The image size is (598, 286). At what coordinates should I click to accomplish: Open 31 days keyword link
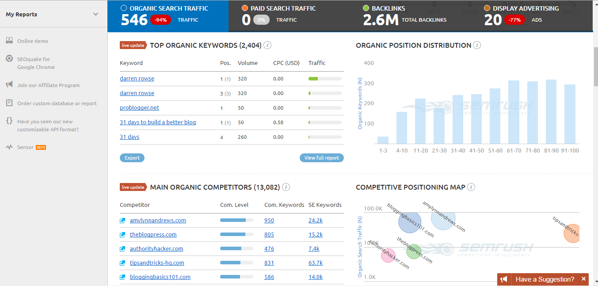pos(130,137)
